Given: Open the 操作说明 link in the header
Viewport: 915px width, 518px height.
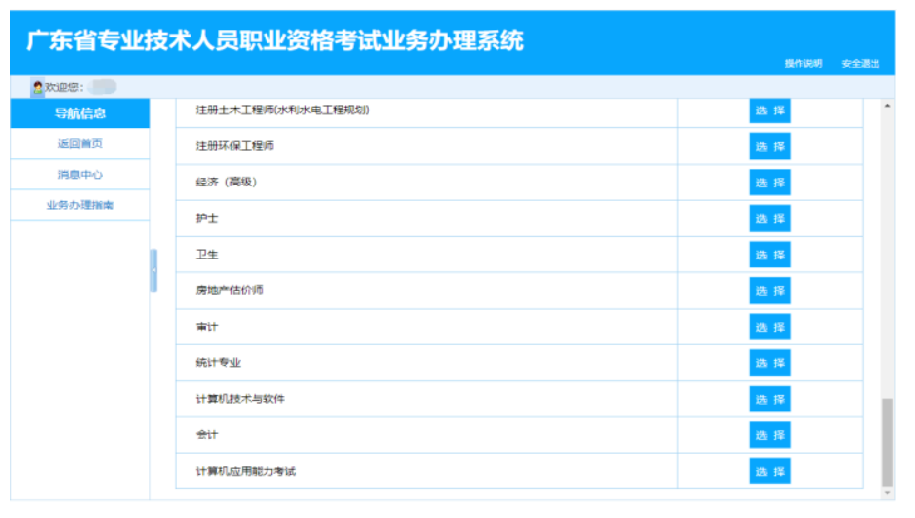Looking at the screenshot, I should pyautogui.click(x=802, y=64).
